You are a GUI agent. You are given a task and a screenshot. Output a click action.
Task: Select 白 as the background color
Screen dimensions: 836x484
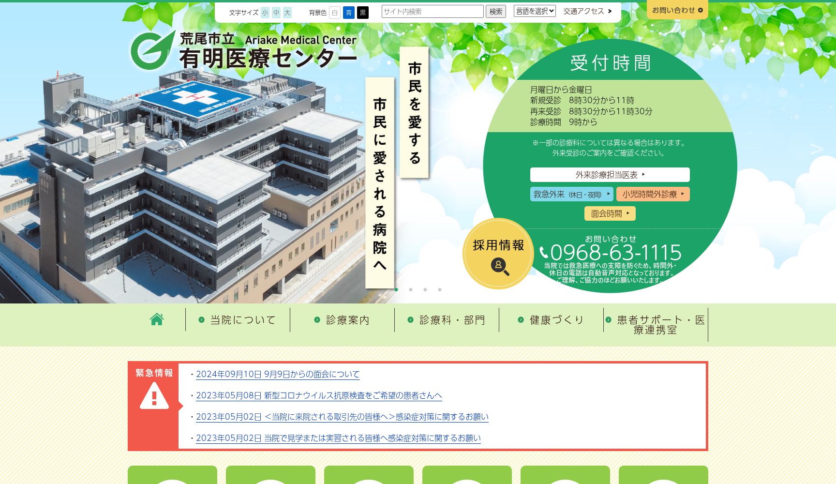[x=334, y=13]
